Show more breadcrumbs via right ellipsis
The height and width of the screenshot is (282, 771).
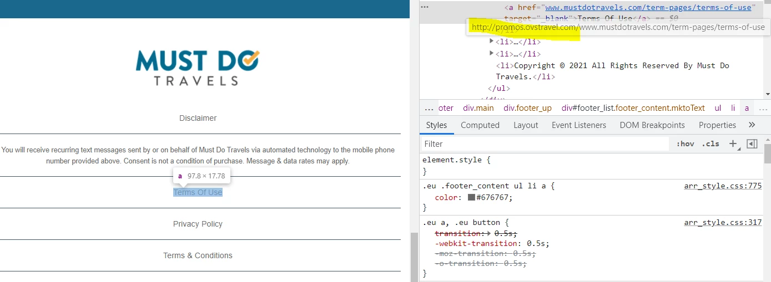764,108
